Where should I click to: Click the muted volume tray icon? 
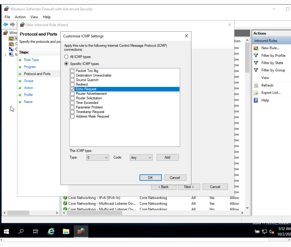[271, 232]
